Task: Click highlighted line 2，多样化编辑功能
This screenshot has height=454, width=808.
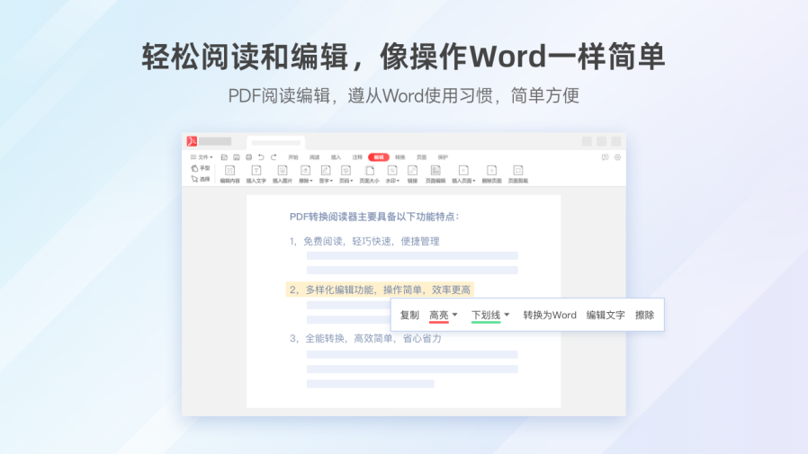Action: pos(380,289)
